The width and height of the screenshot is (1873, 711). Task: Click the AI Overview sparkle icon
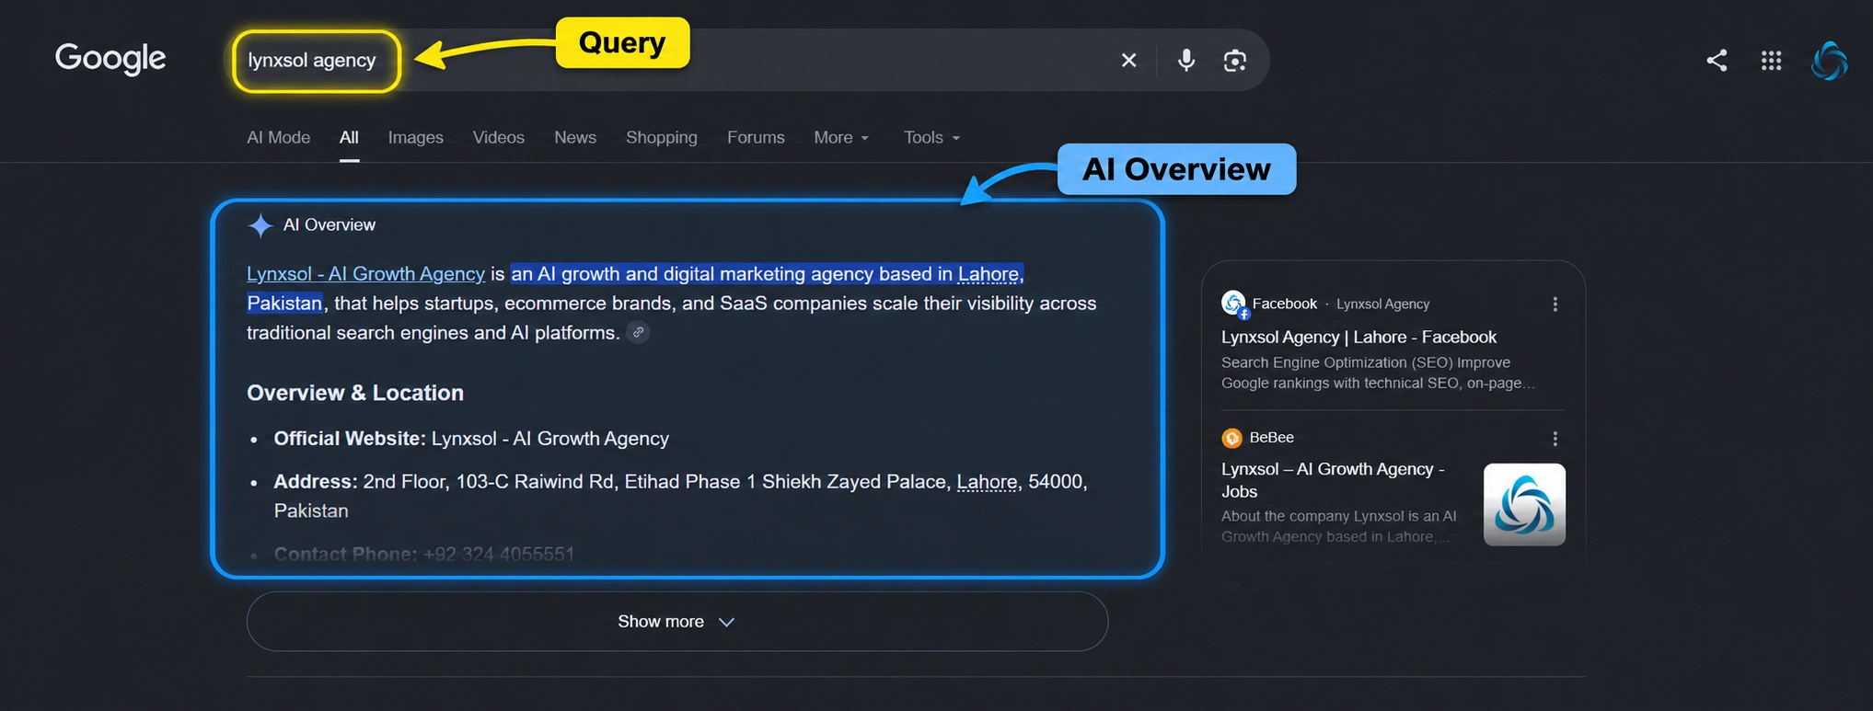click(260, 225)
